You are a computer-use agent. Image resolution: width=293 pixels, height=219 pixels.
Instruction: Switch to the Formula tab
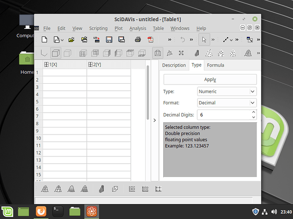(216, 65)
